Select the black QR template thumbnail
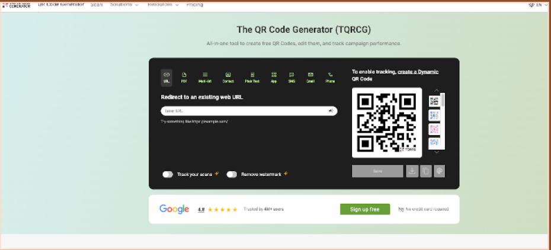551x250 pixels. [x=434, y=101]
